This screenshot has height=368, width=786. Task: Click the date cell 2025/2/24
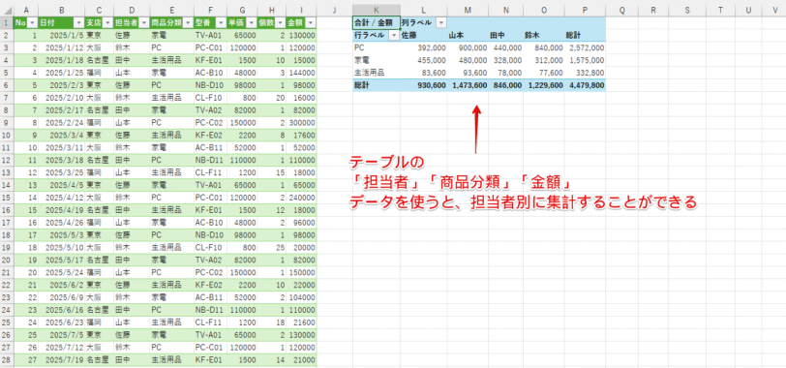pyautogui.click(x=62, y=122)
